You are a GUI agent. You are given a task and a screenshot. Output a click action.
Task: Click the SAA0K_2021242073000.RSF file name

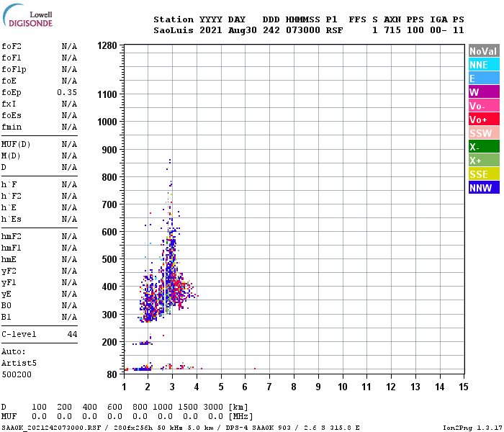click(x=51, y=428)
